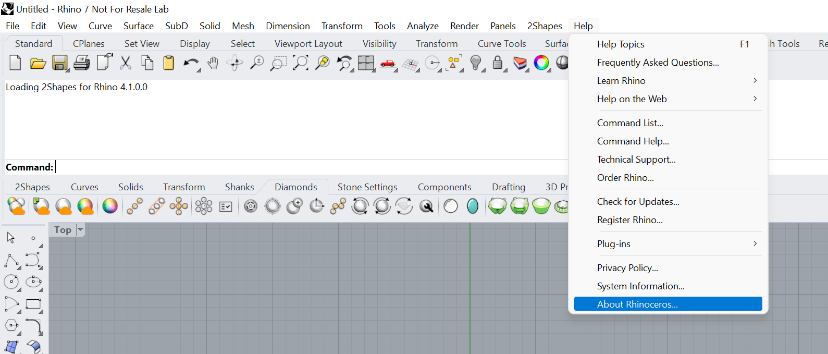Click the padlock Lock objects icon
Viewport: 828px width, 354px height.
coord(498,63)
